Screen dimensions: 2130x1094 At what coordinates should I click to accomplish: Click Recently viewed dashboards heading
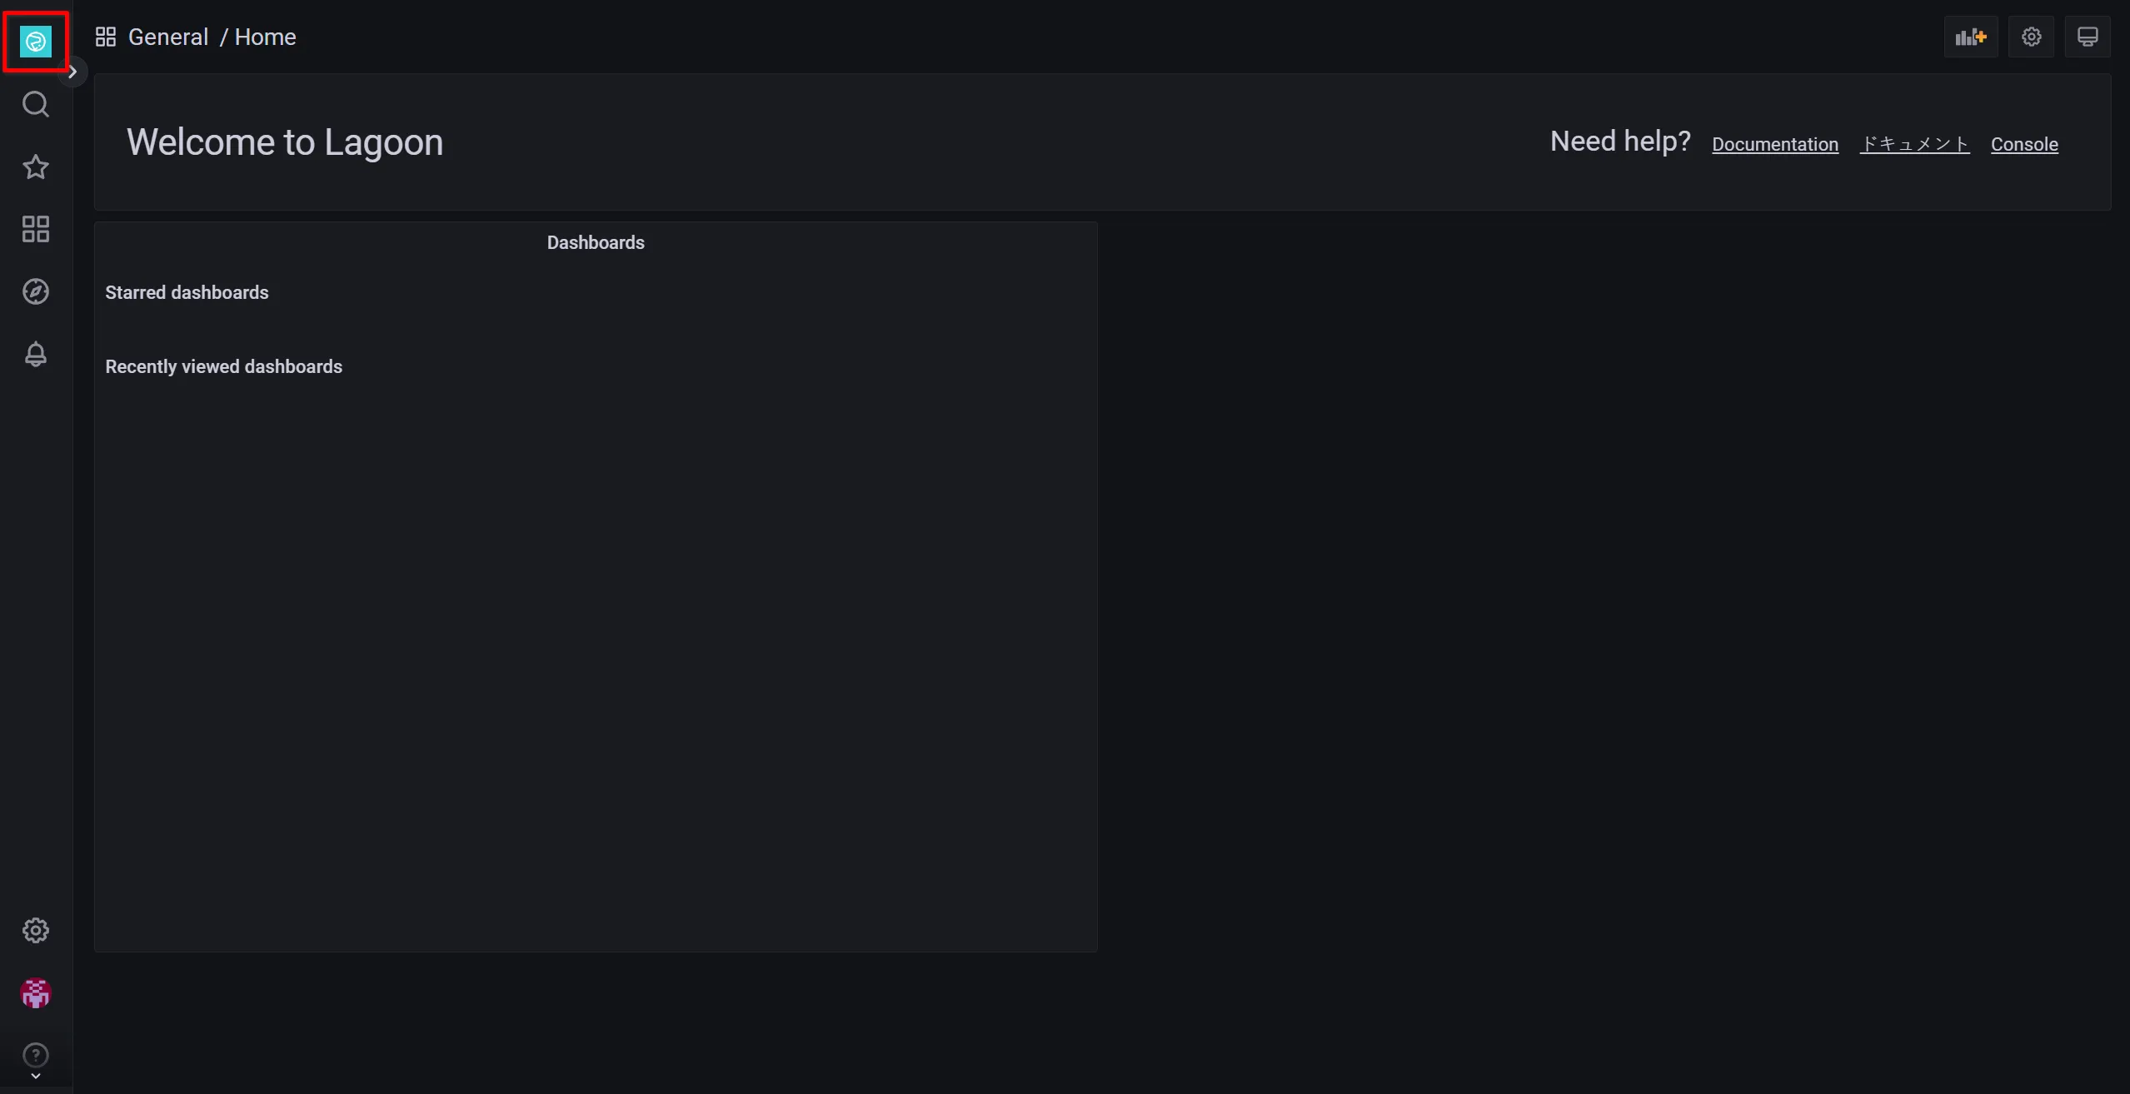tap(223, 366)
